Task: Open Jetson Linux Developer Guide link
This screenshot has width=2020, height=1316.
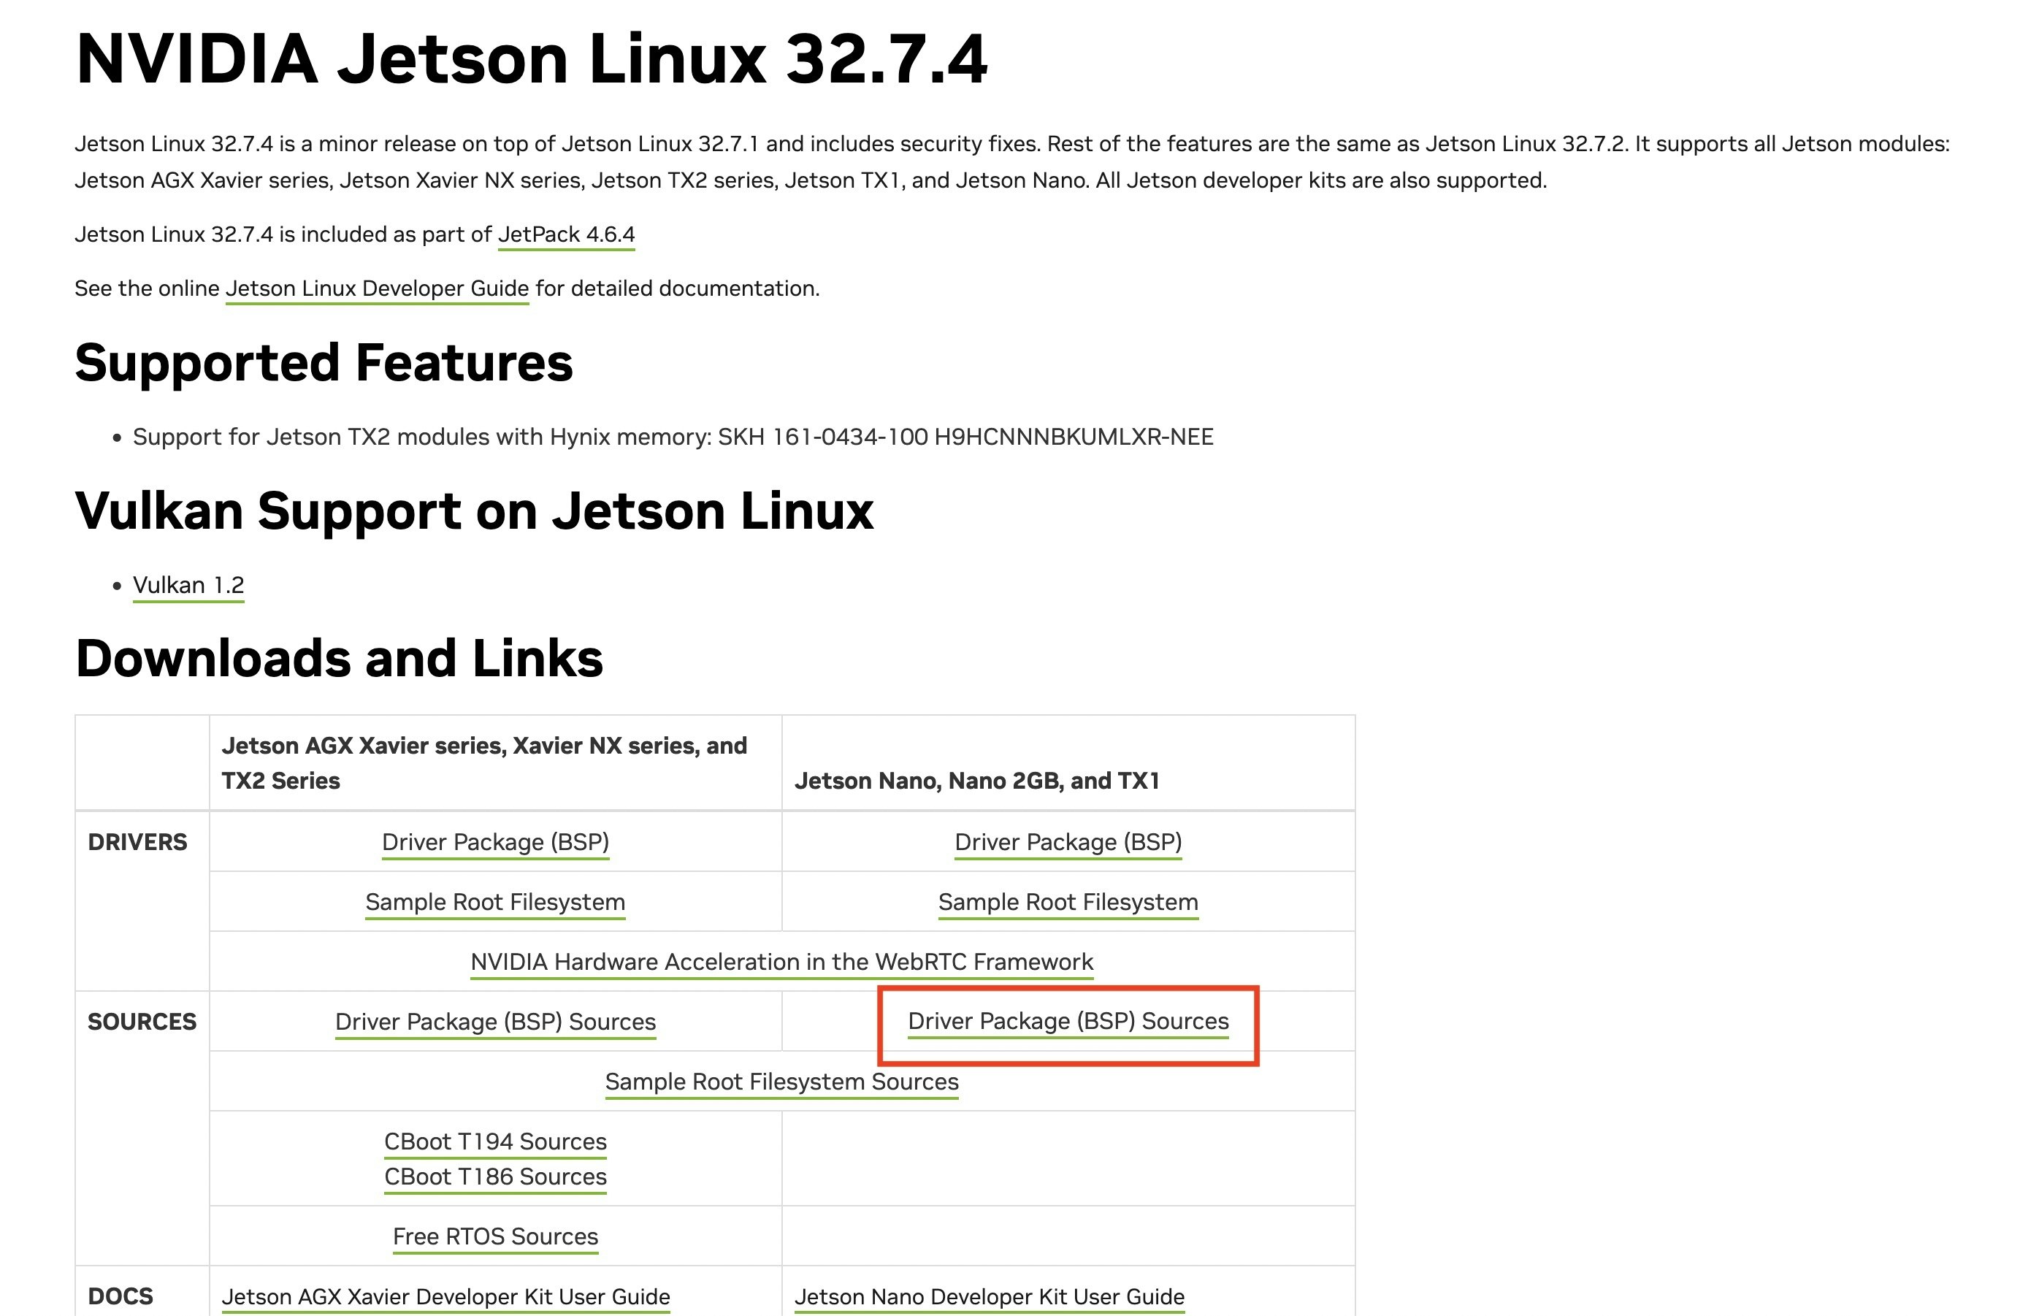Action: coord(377,288)
